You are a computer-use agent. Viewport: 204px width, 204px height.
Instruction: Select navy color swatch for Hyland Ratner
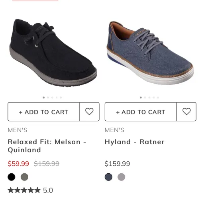pyautogui.click(x=108, y=177)
